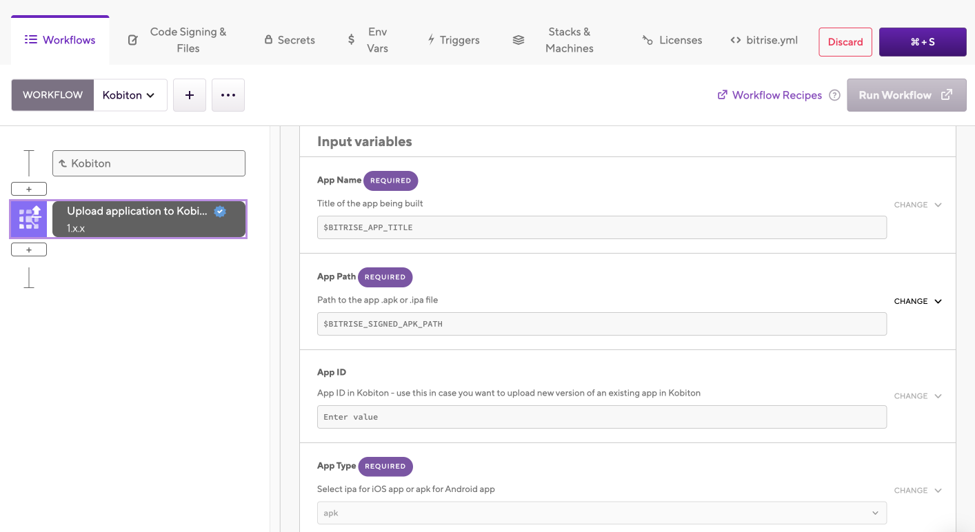This screenshot has width=975, height=532.
Task: Click the external link icon on Run Workflow
Action: [x=947, y=95]
